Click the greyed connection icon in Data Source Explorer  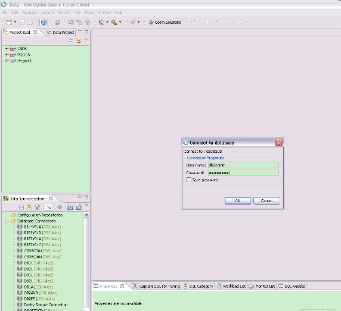(x=60, y=207)
